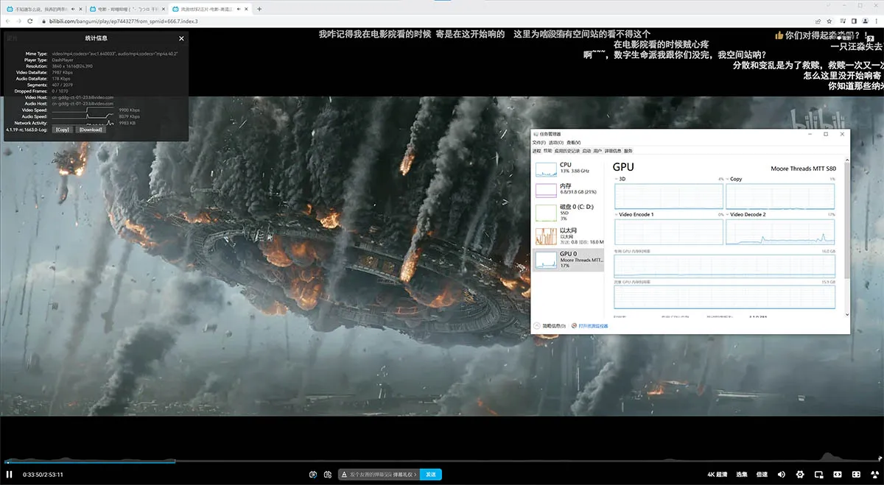Open 文件(F) menu in Task Manager

(x=539, y=143)
